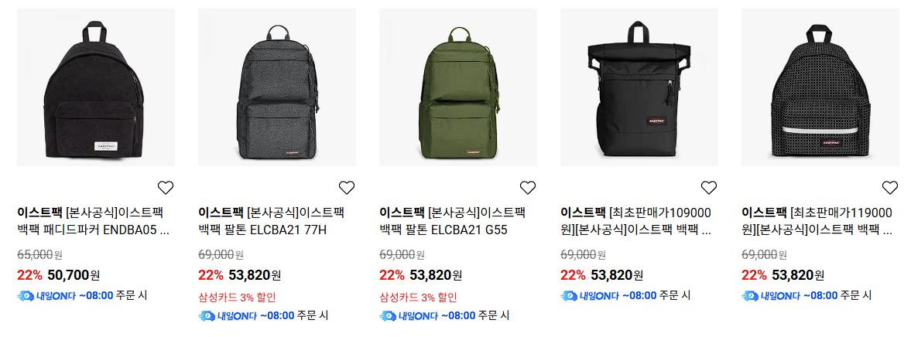The image size is (911, 337).
Task: Click the 50,700원 sale price
Action: point(74,275)
